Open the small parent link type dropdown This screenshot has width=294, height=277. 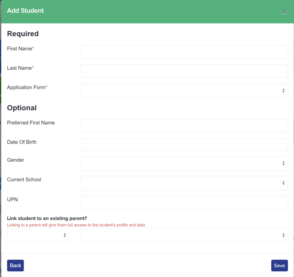[38, 235]
